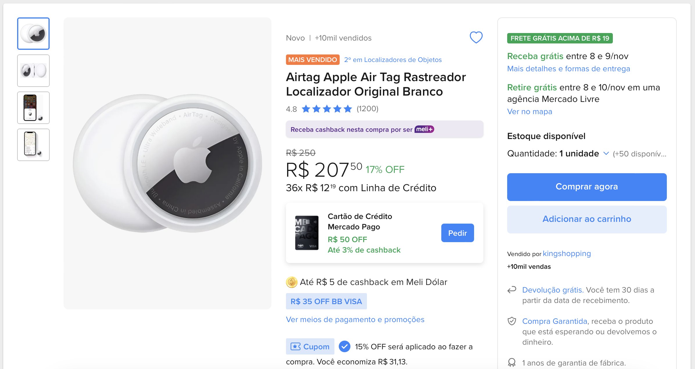The image size is (695, 369).
Task: Select the third product thumbnail with iPhone
Action: (x=33, y=108)
